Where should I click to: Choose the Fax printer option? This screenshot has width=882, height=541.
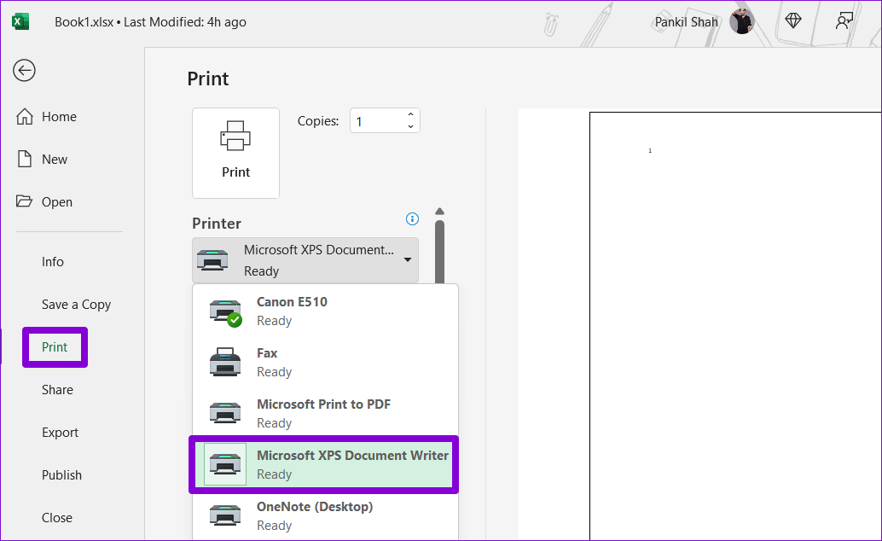point(324,362)
